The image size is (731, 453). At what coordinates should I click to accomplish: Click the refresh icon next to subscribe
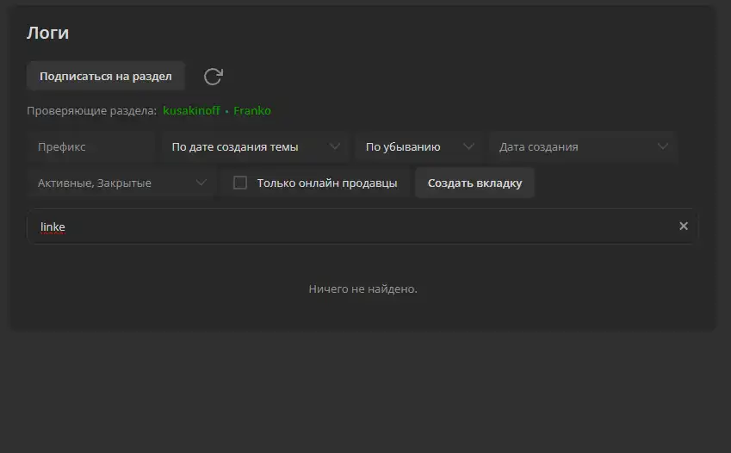[x=213, y=77]
